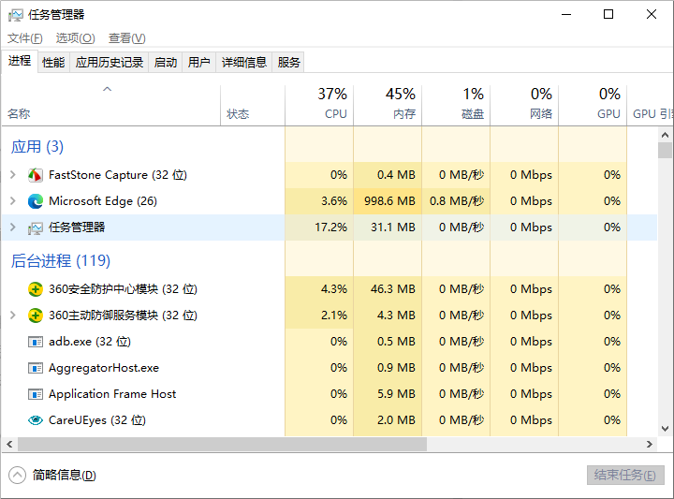Viewport: 674px width, 499px height.
Task: Click the horizontal scrollbar right arrow
Action: tap(650, 445)
